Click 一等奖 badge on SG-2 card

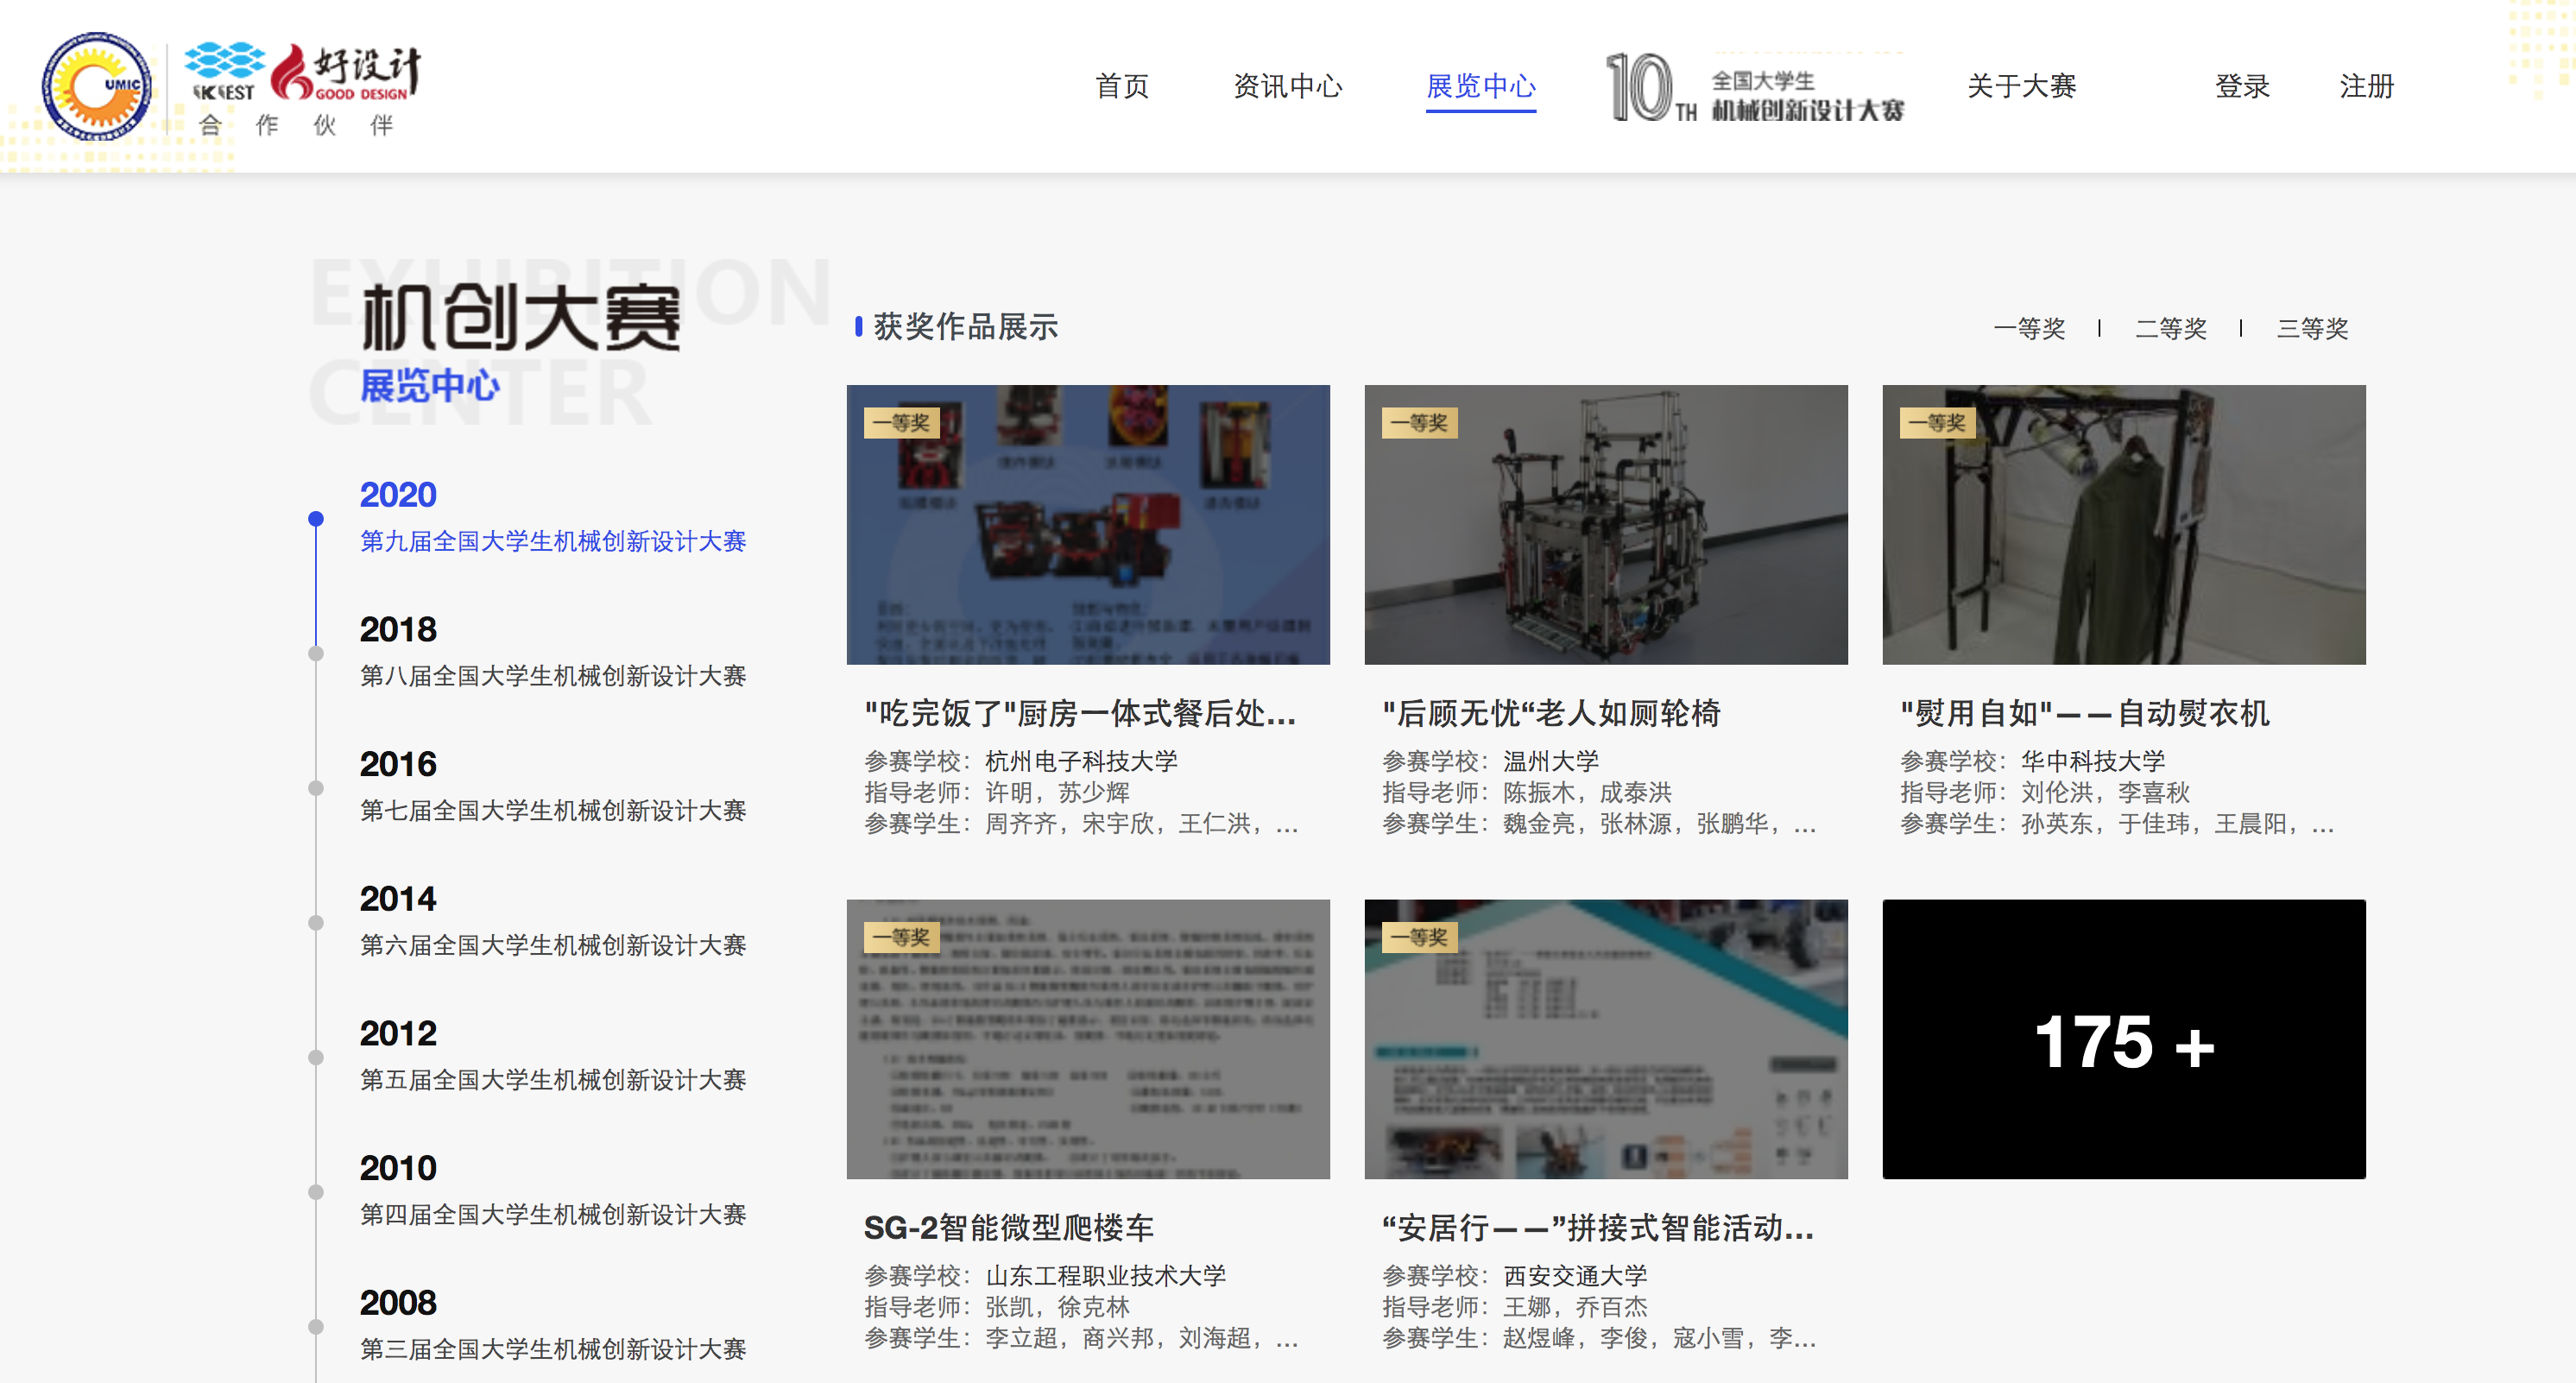coord(902,937)
